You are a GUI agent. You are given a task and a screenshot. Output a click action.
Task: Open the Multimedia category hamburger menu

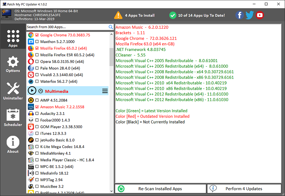[105, 91]
